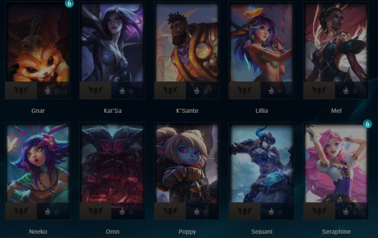
Task: Click the mastery crest icon under Lillia
Action: (245, 90)
